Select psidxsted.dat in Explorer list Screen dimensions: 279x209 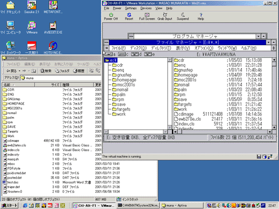pyautogui.click(x=15, y=173)
